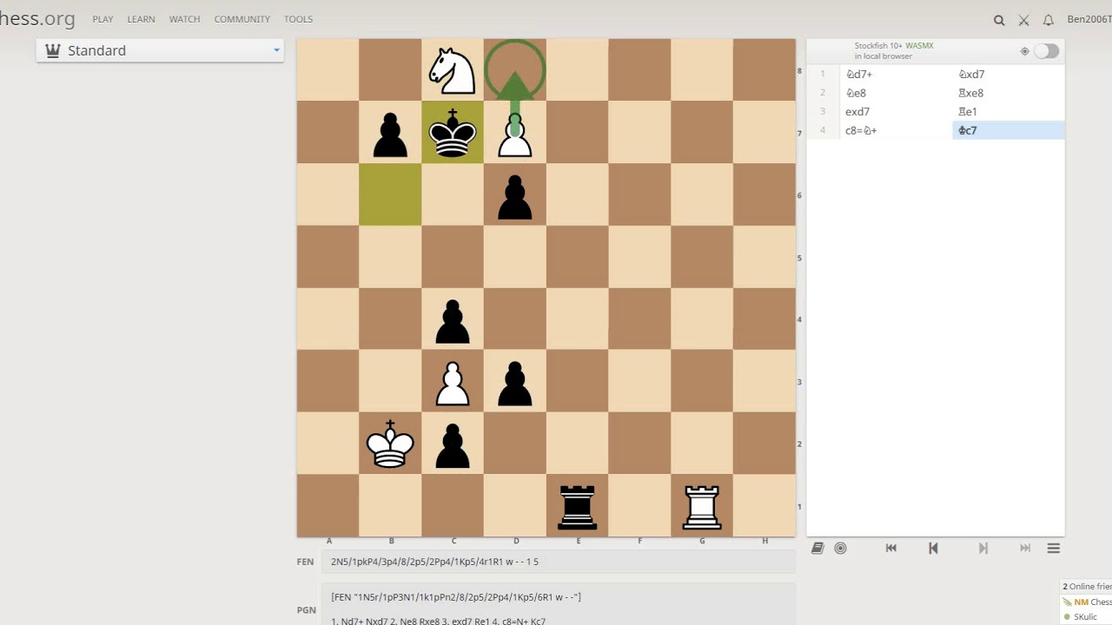Click the white knight on c8
The image size is (1112, 625).
(x=453, y=69)
